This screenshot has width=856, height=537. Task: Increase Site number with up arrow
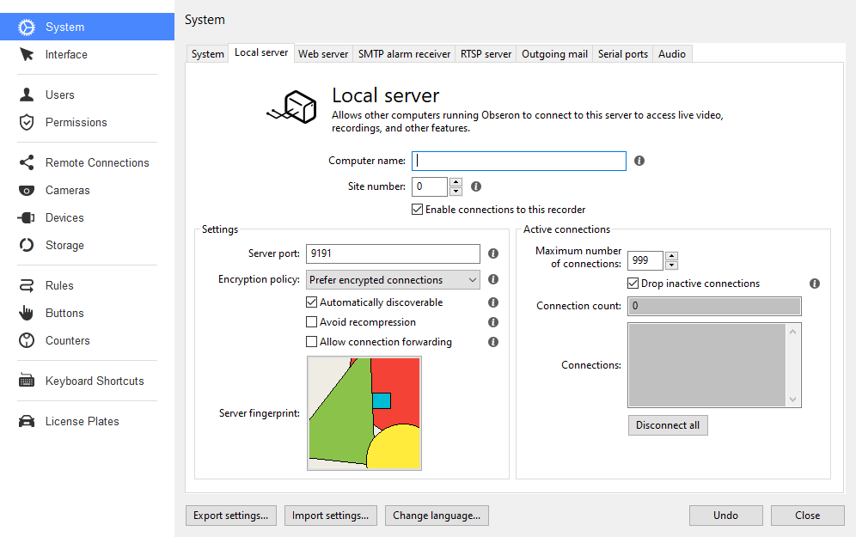[456, 182]
